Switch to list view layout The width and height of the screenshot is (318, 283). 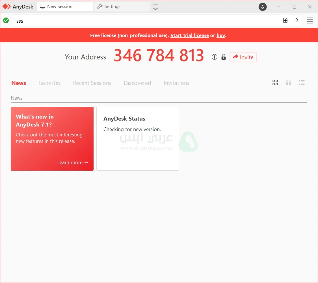(302, 83)
